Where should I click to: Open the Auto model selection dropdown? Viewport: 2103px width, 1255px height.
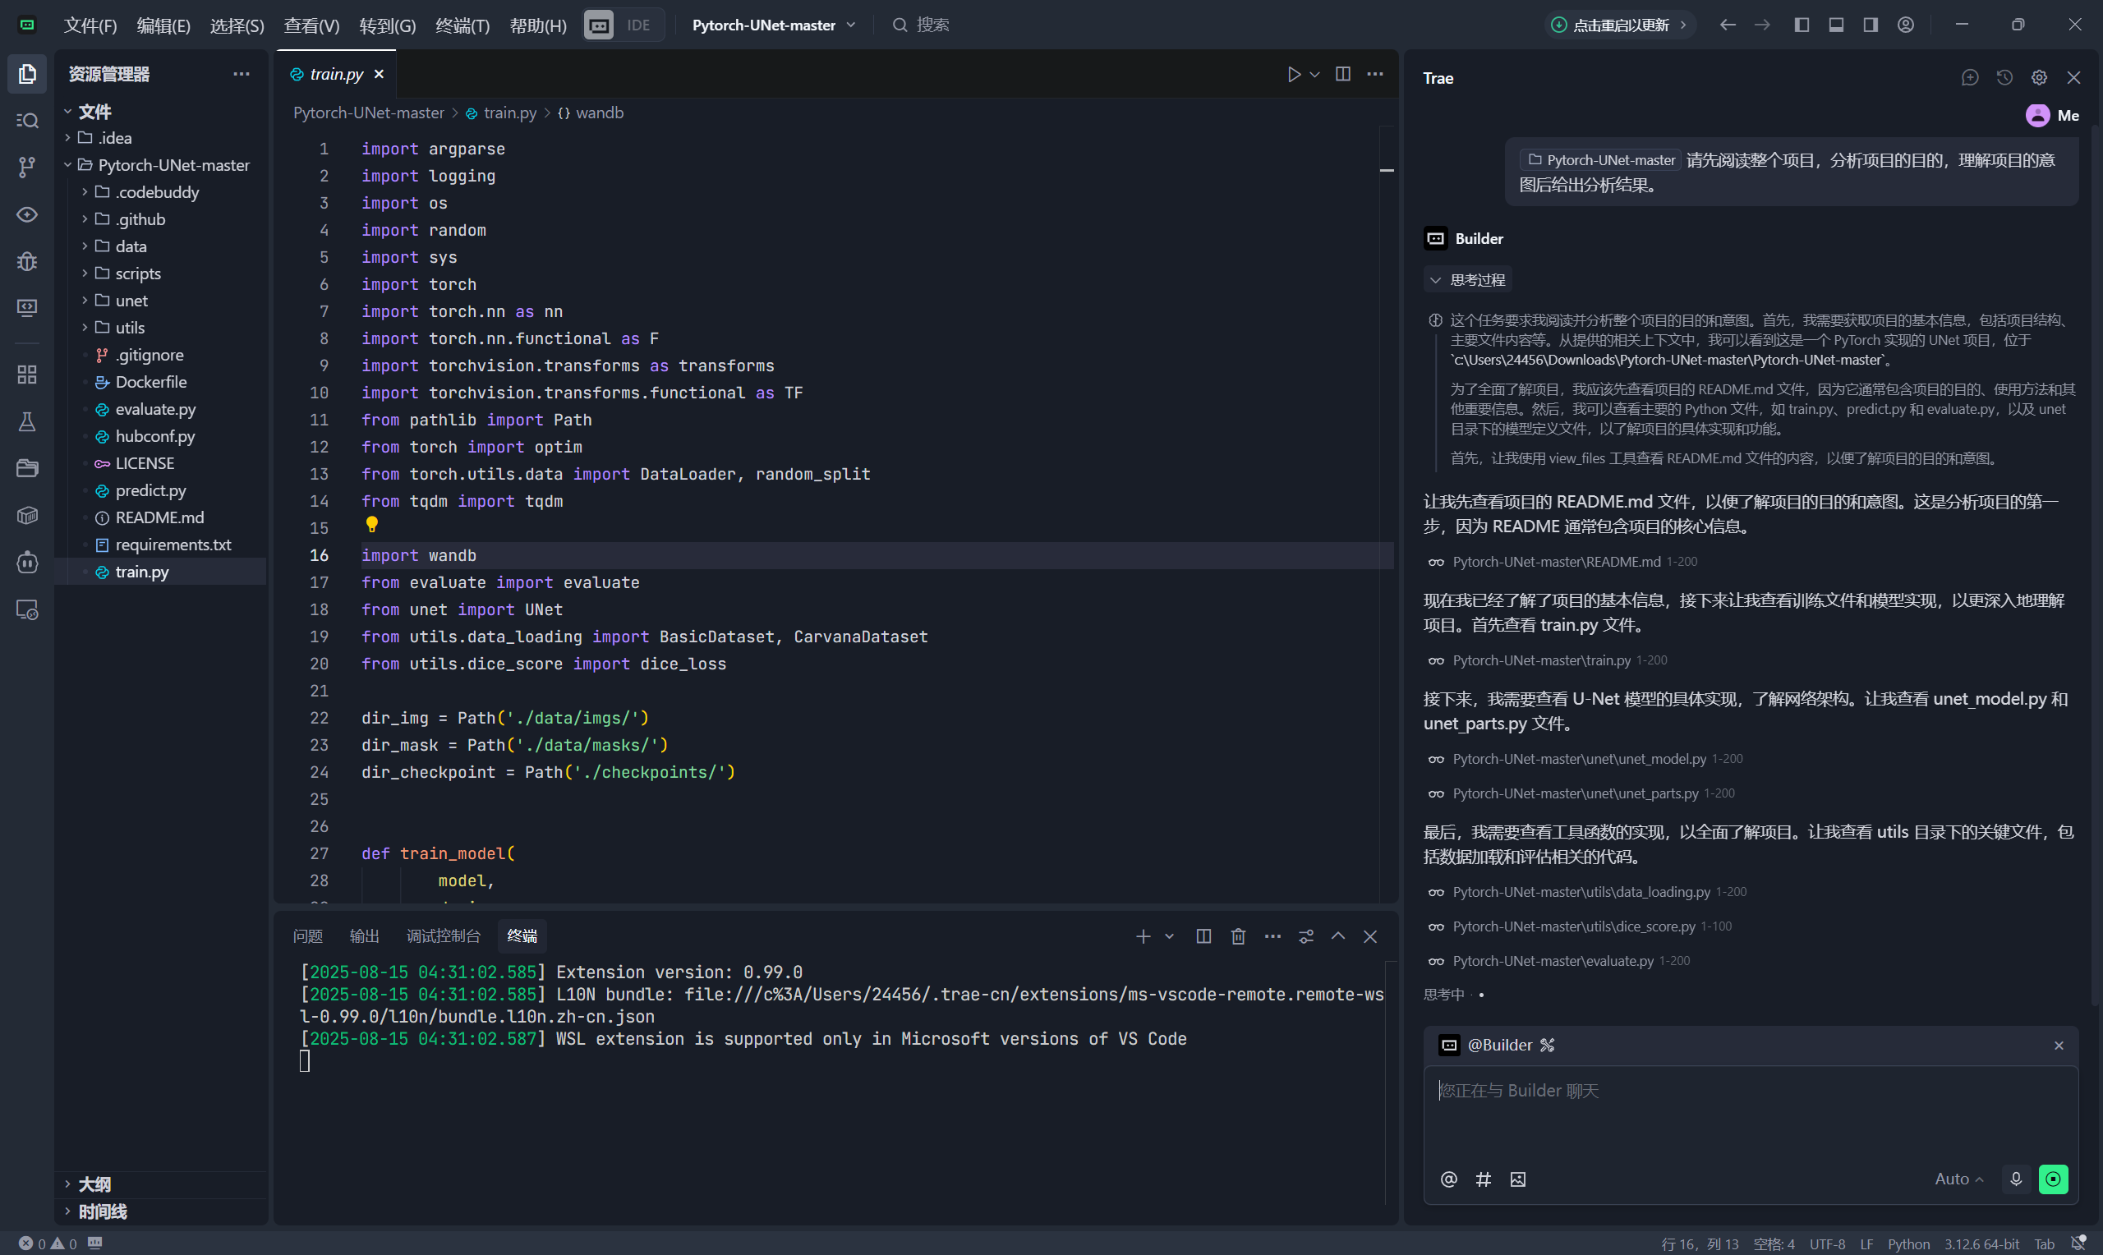click(1958, 1179)
